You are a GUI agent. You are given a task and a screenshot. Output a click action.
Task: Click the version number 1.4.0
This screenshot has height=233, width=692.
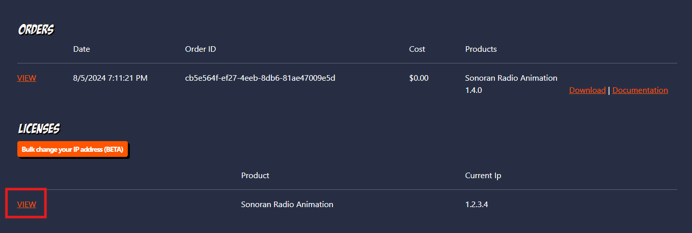474,90
